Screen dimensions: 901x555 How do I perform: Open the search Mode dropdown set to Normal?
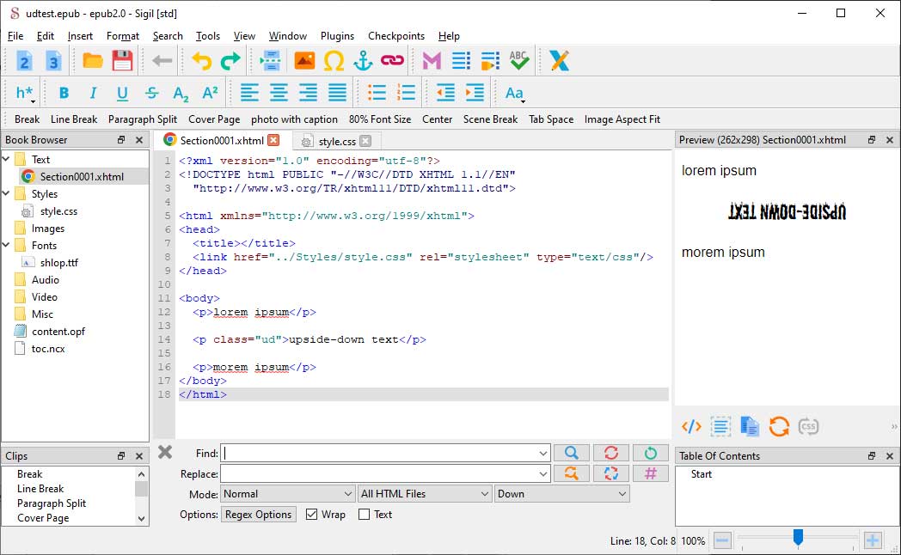[x=287, y=494]
